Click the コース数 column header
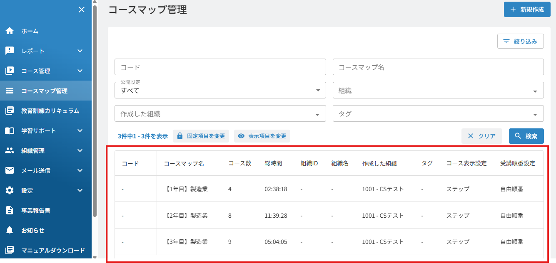 pos(240,164)
